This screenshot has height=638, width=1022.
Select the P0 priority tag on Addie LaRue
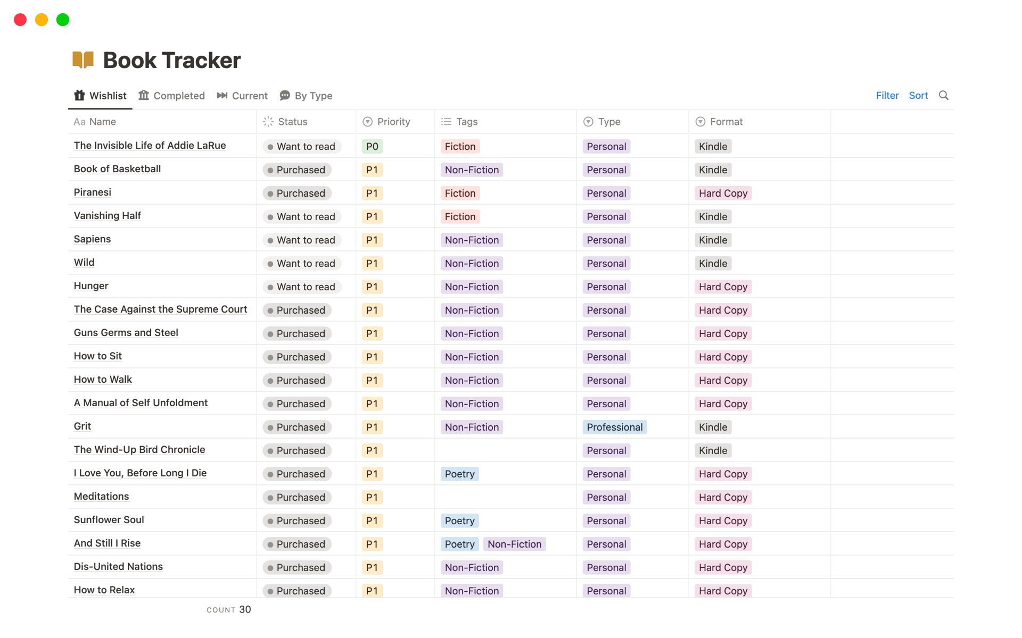click(372, 146)
